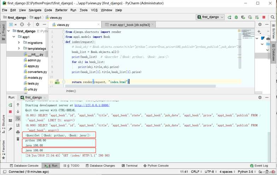Select urls.py in the project tree
This screenshot has width=277, height=175.
pyautogui.click(x=33, y=89)
